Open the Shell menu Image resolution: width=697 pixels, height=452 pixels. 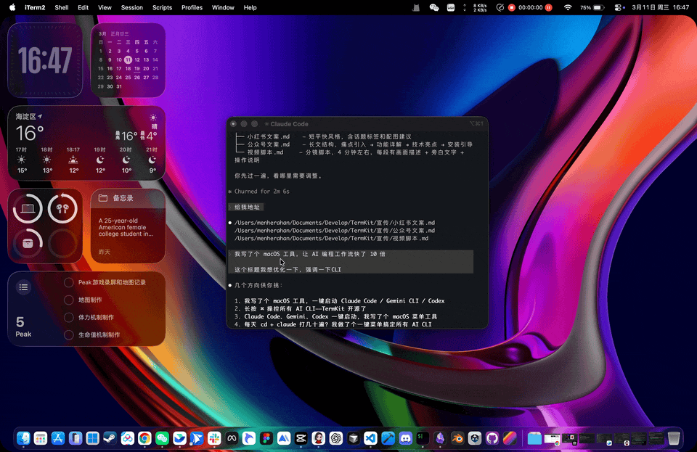tap(61, 7)
